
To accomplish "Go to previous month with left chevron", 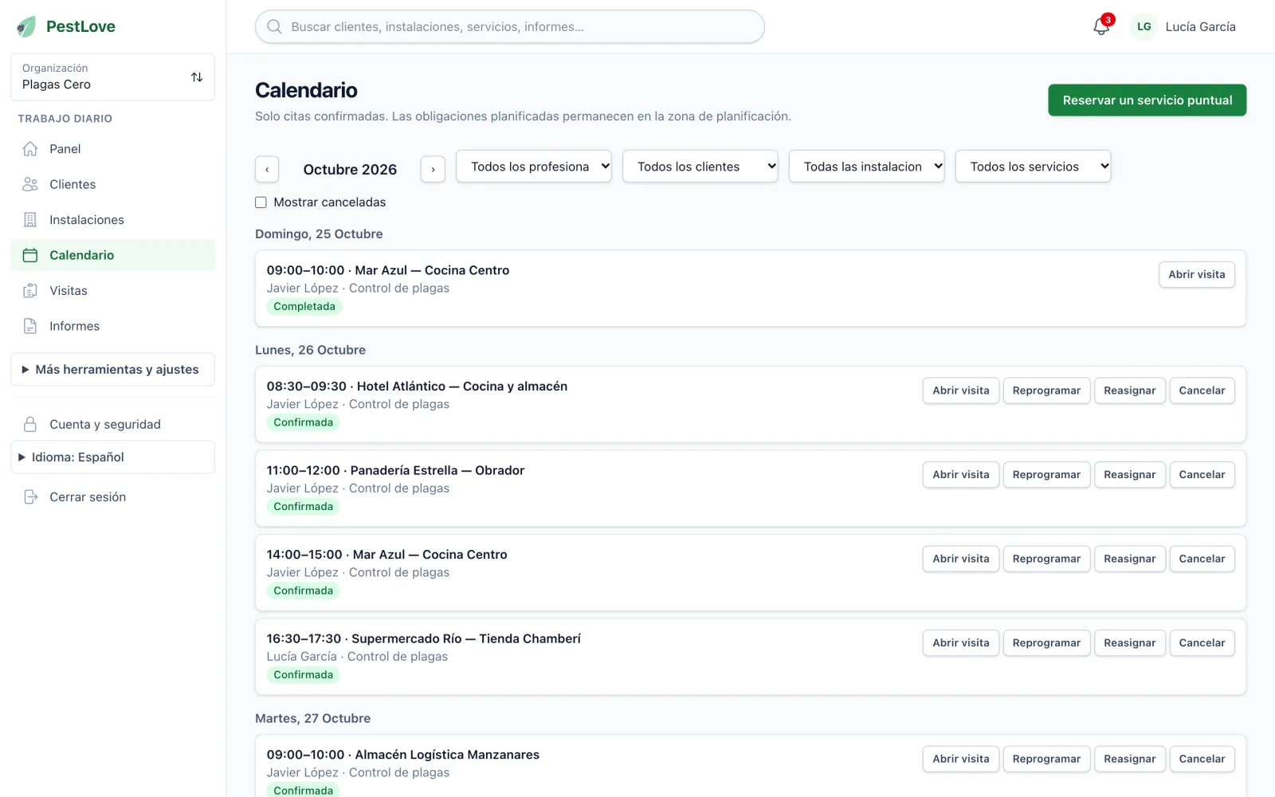I will (267, 169).
